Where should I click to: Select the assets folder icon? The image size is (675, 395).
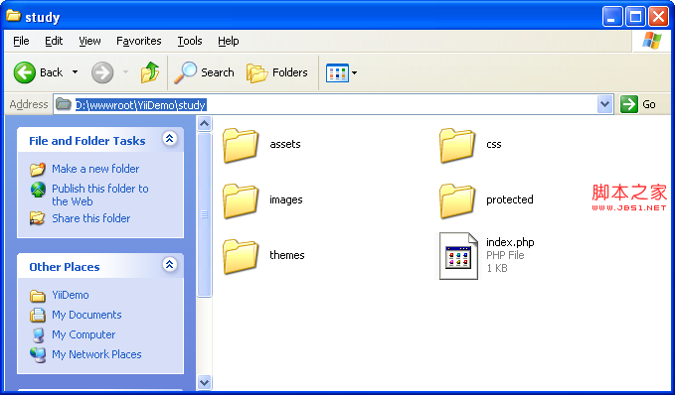(x=241, y=145)
